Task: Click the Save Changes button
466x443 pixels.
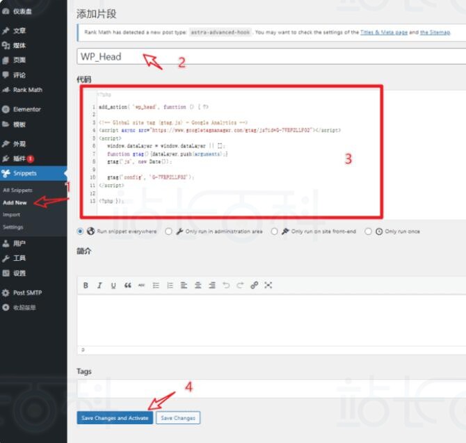Action: (178, 418)
